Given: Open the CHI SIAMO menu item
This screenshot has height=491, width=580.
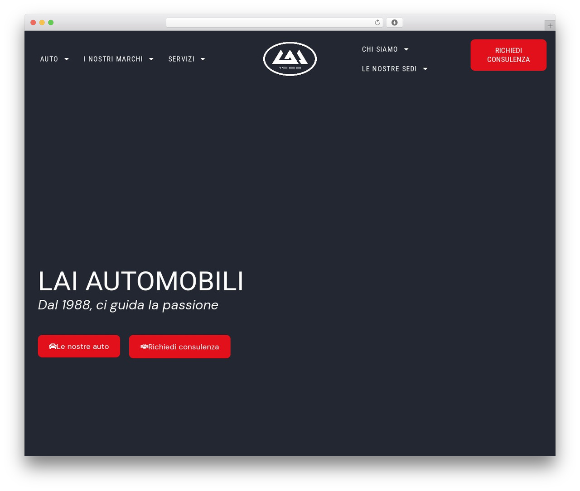Looking at the screenshot, I should (x=380, y=49).
